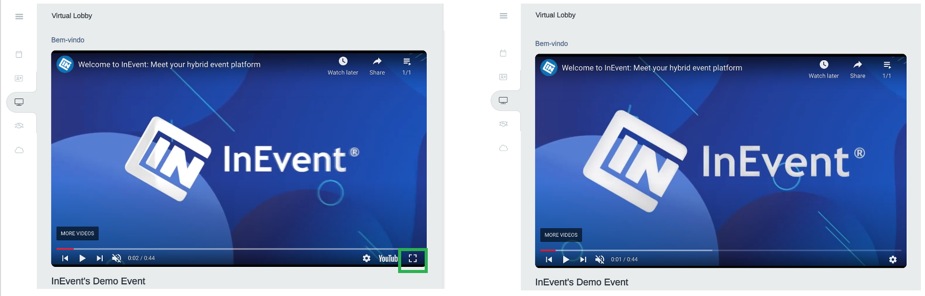This screenshot has height=296, width=925.
Task: Click Share arrow in left video
Action: (377, 66)
